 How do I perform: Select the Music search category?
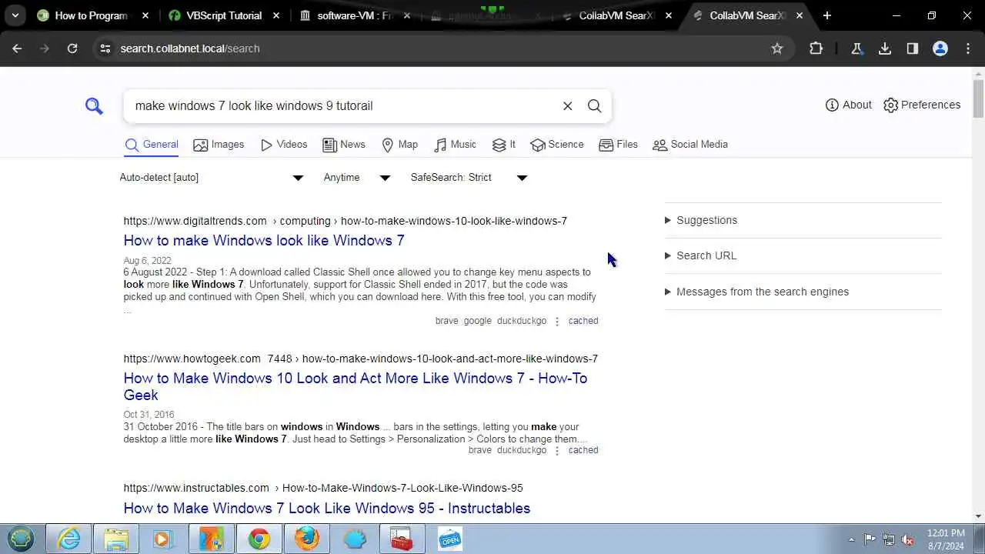pyautogui.click(x=455, y=145)
